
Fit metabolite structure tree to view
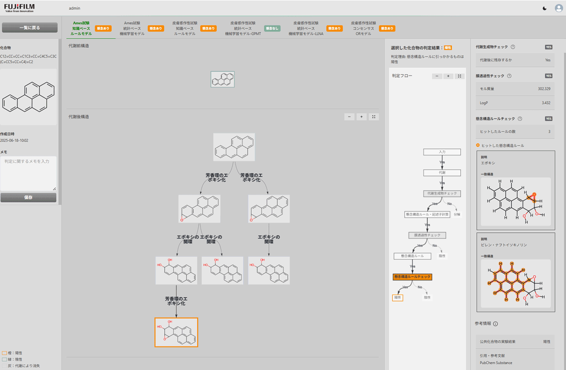[374, 117]
